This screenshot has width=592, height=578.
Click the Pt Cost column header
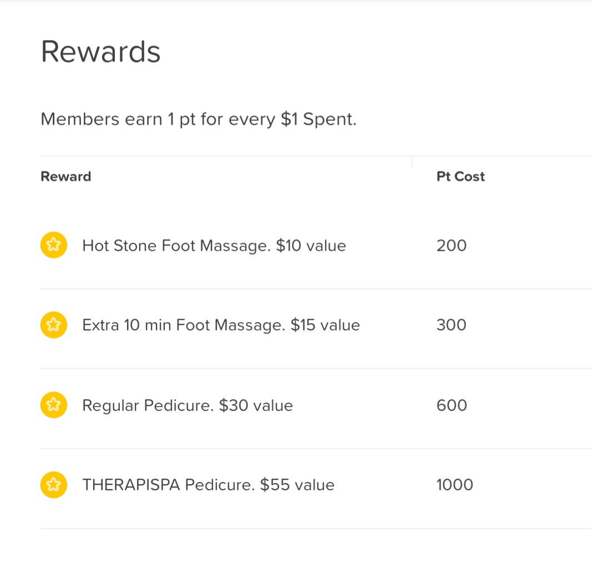461,177
